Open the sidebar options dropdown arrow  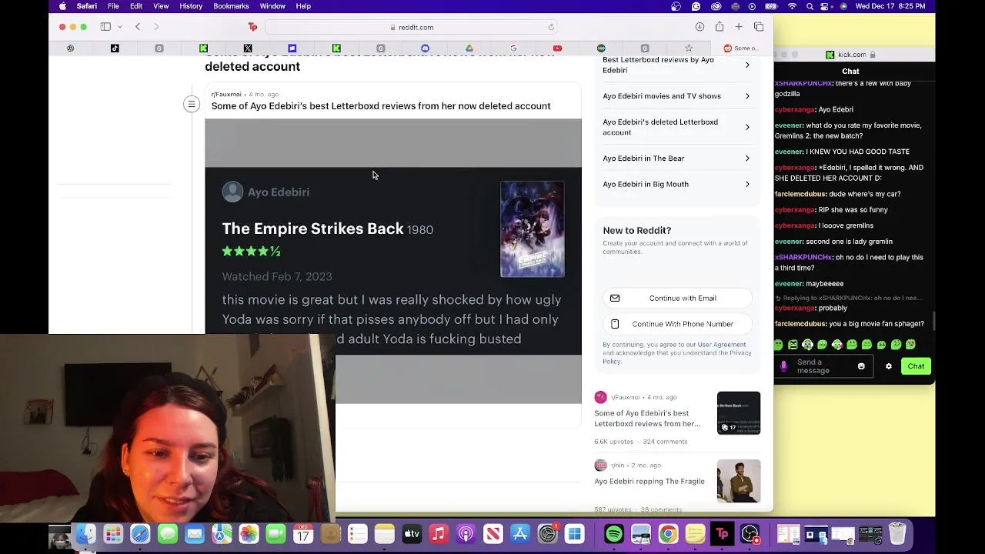[120, 27]
